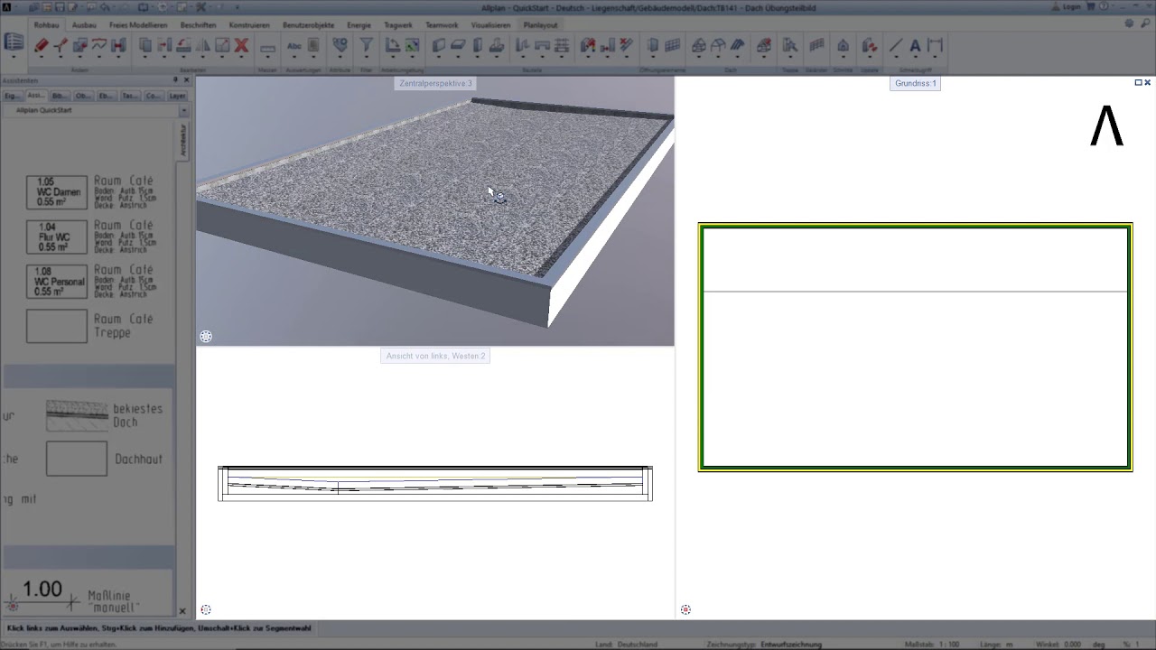Switch to the Freies Modellieren tab
This screenshot has height=650, width=1156.
coord(138,25)
